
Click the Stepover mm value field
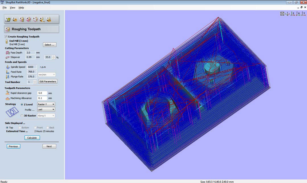pyautogui.click(x=30, y=57)
